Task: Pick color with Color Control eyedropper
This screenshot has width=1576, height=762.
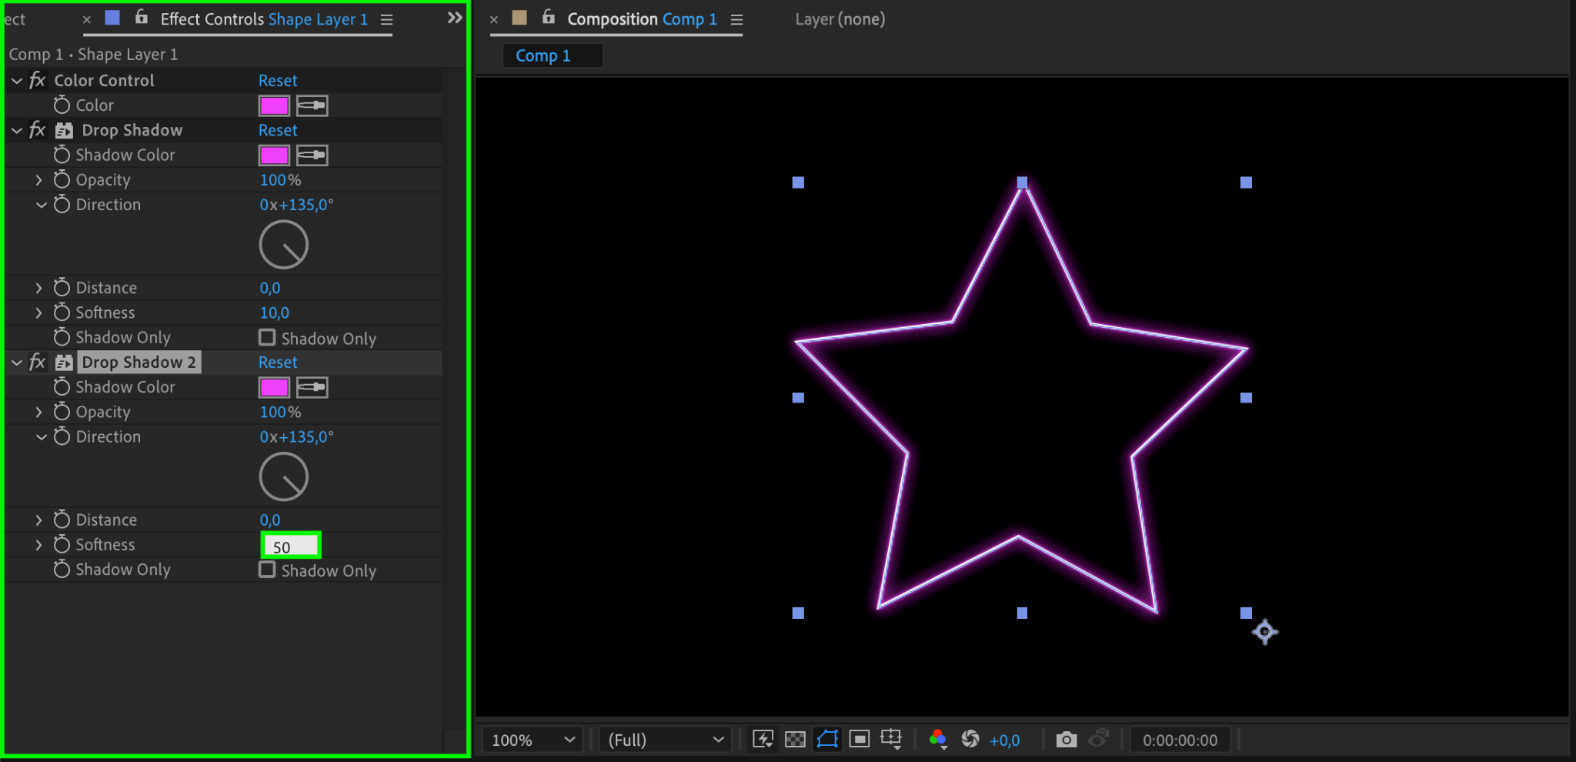Action: pyautogui.click(x=312, y=105)
